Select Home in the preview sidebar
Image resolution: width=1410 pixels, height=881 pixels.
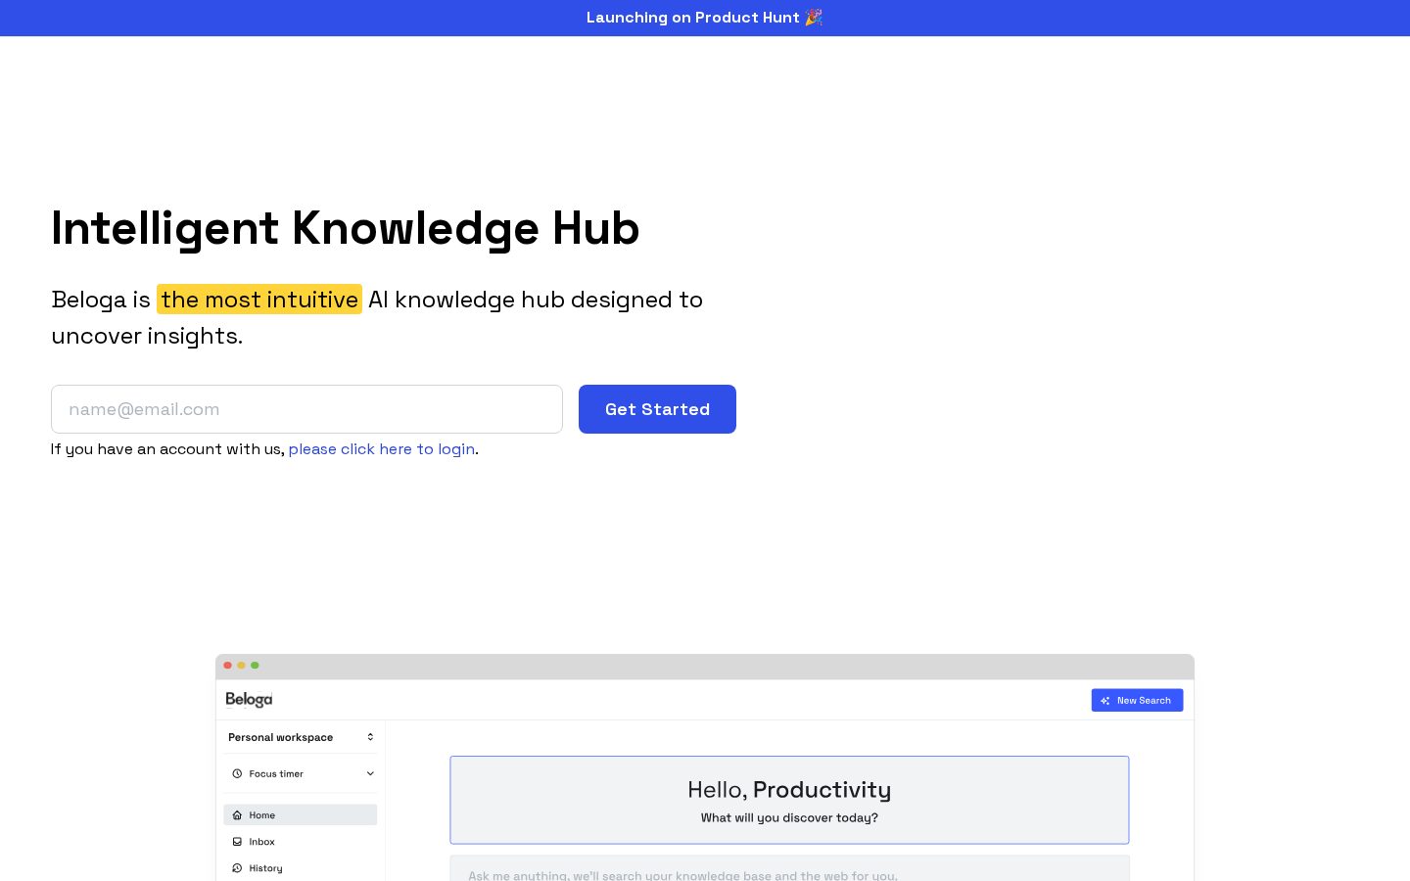tap(301, 814)
